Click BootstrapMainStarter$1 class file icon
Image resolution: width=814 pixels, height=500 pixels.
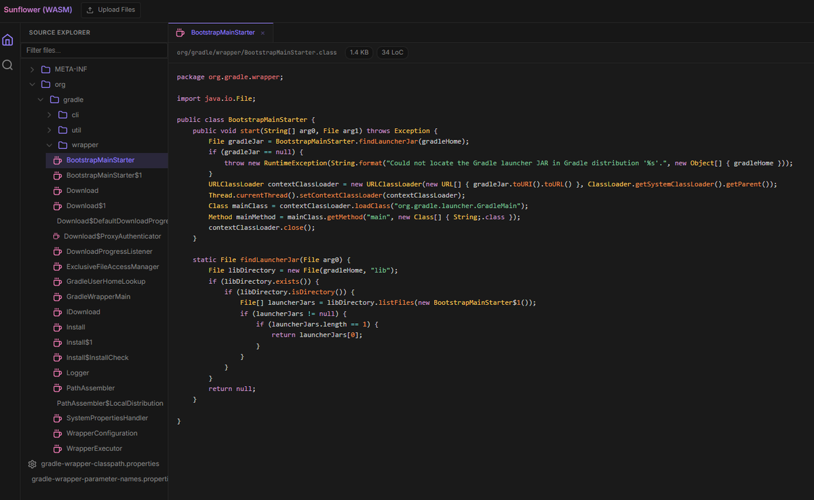pos(58,175)
